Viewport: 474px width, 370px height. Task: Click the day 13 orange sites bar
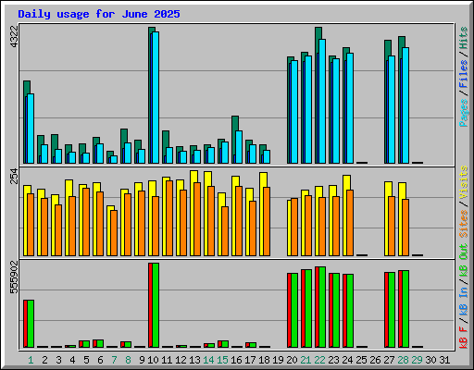point(197,219)
